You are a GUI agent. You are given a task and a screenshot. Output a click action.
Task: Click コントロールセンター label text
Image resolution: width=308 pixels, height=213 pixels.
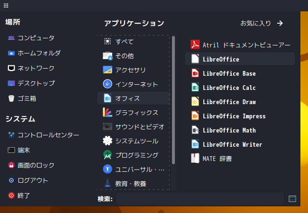click(x=48, y=135)
